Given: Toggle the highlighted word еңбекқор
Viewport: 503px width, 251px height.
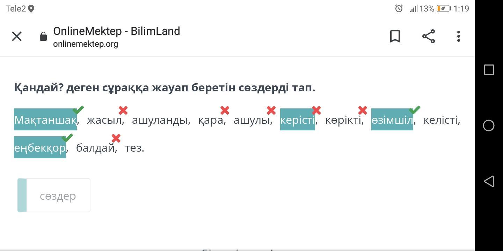Looking at the screenshot, I should [40, 147].
